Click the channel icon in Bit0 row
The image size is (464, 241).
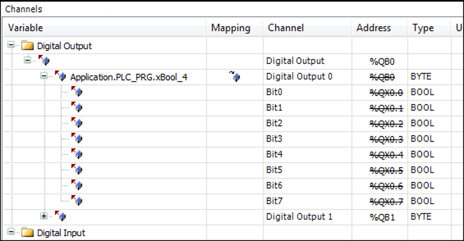77,92
